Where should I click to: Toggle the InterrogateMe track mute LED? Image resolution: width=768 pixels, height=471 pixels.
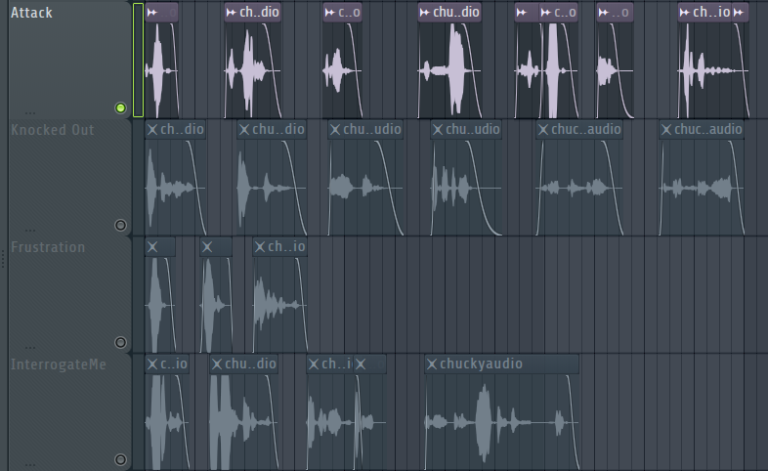(x=120, y=459)
